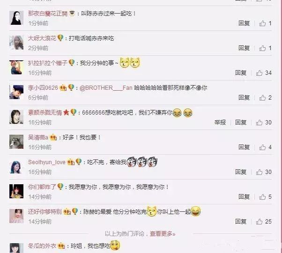Like 吴清薇a's comment
Viewport: 282px width, 253px height.
coord(262,147)
